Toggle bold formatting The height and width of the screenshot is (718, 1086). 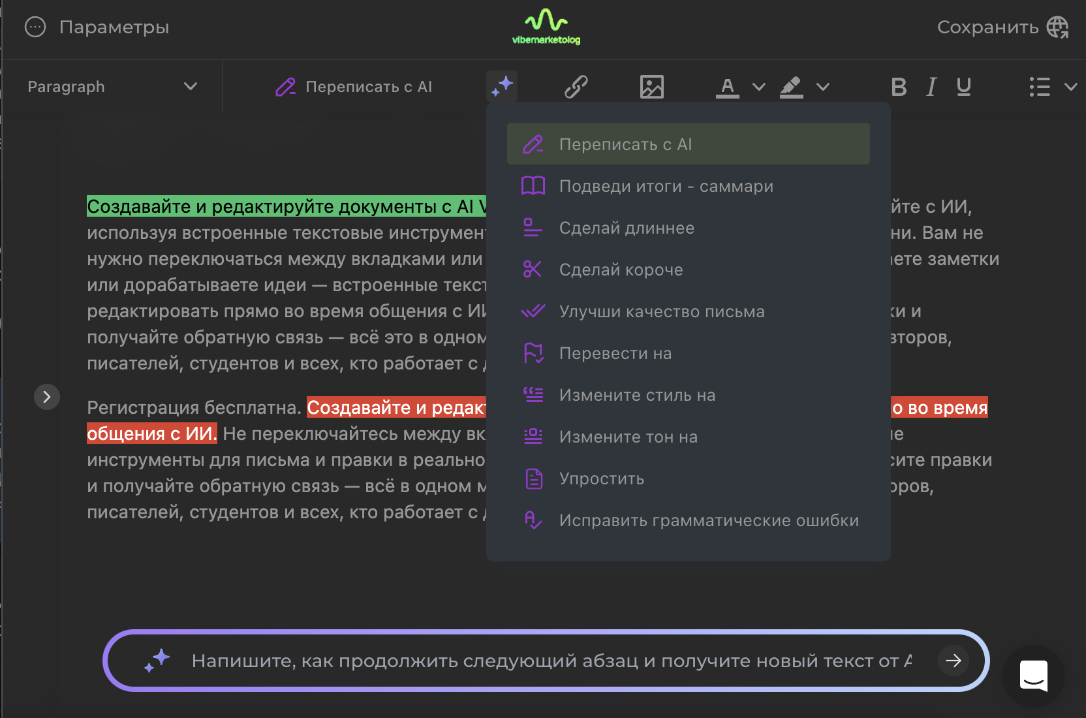point(899,86)
